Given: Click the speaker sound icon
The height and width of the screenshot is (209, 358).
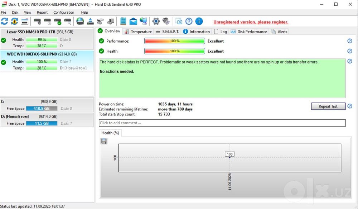Looking at the screenshot, I should click(x=166, y=21).
